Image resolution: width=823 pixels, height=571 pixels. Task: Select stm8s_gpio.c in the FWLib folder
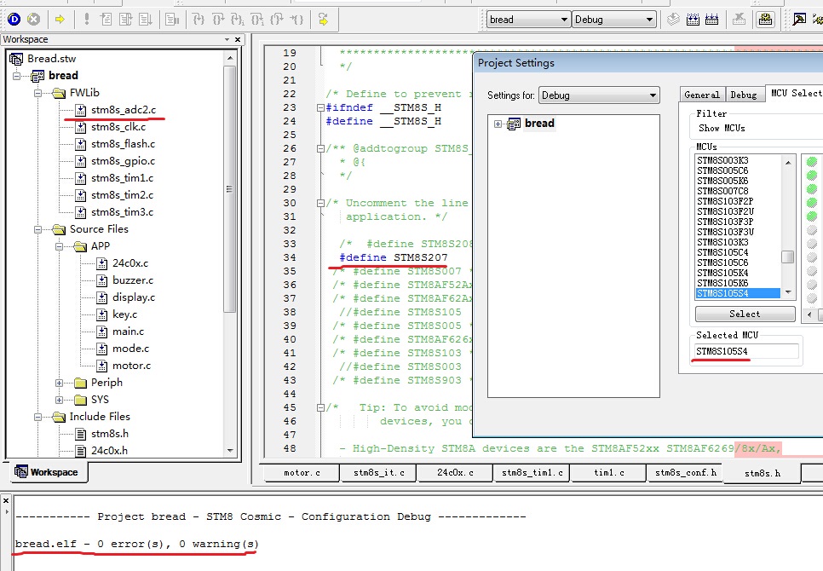coord(123,161)
